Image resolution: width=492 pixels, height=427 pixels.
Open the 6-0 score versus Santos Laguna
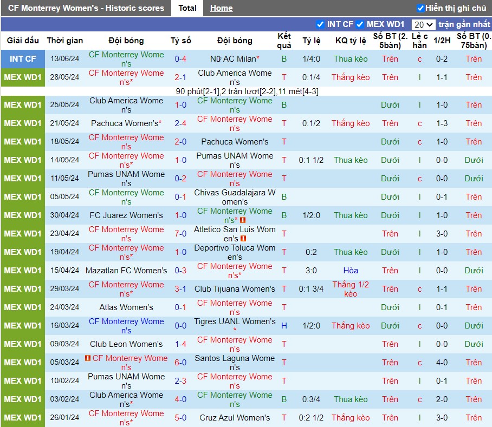click(x=180, y=363)
